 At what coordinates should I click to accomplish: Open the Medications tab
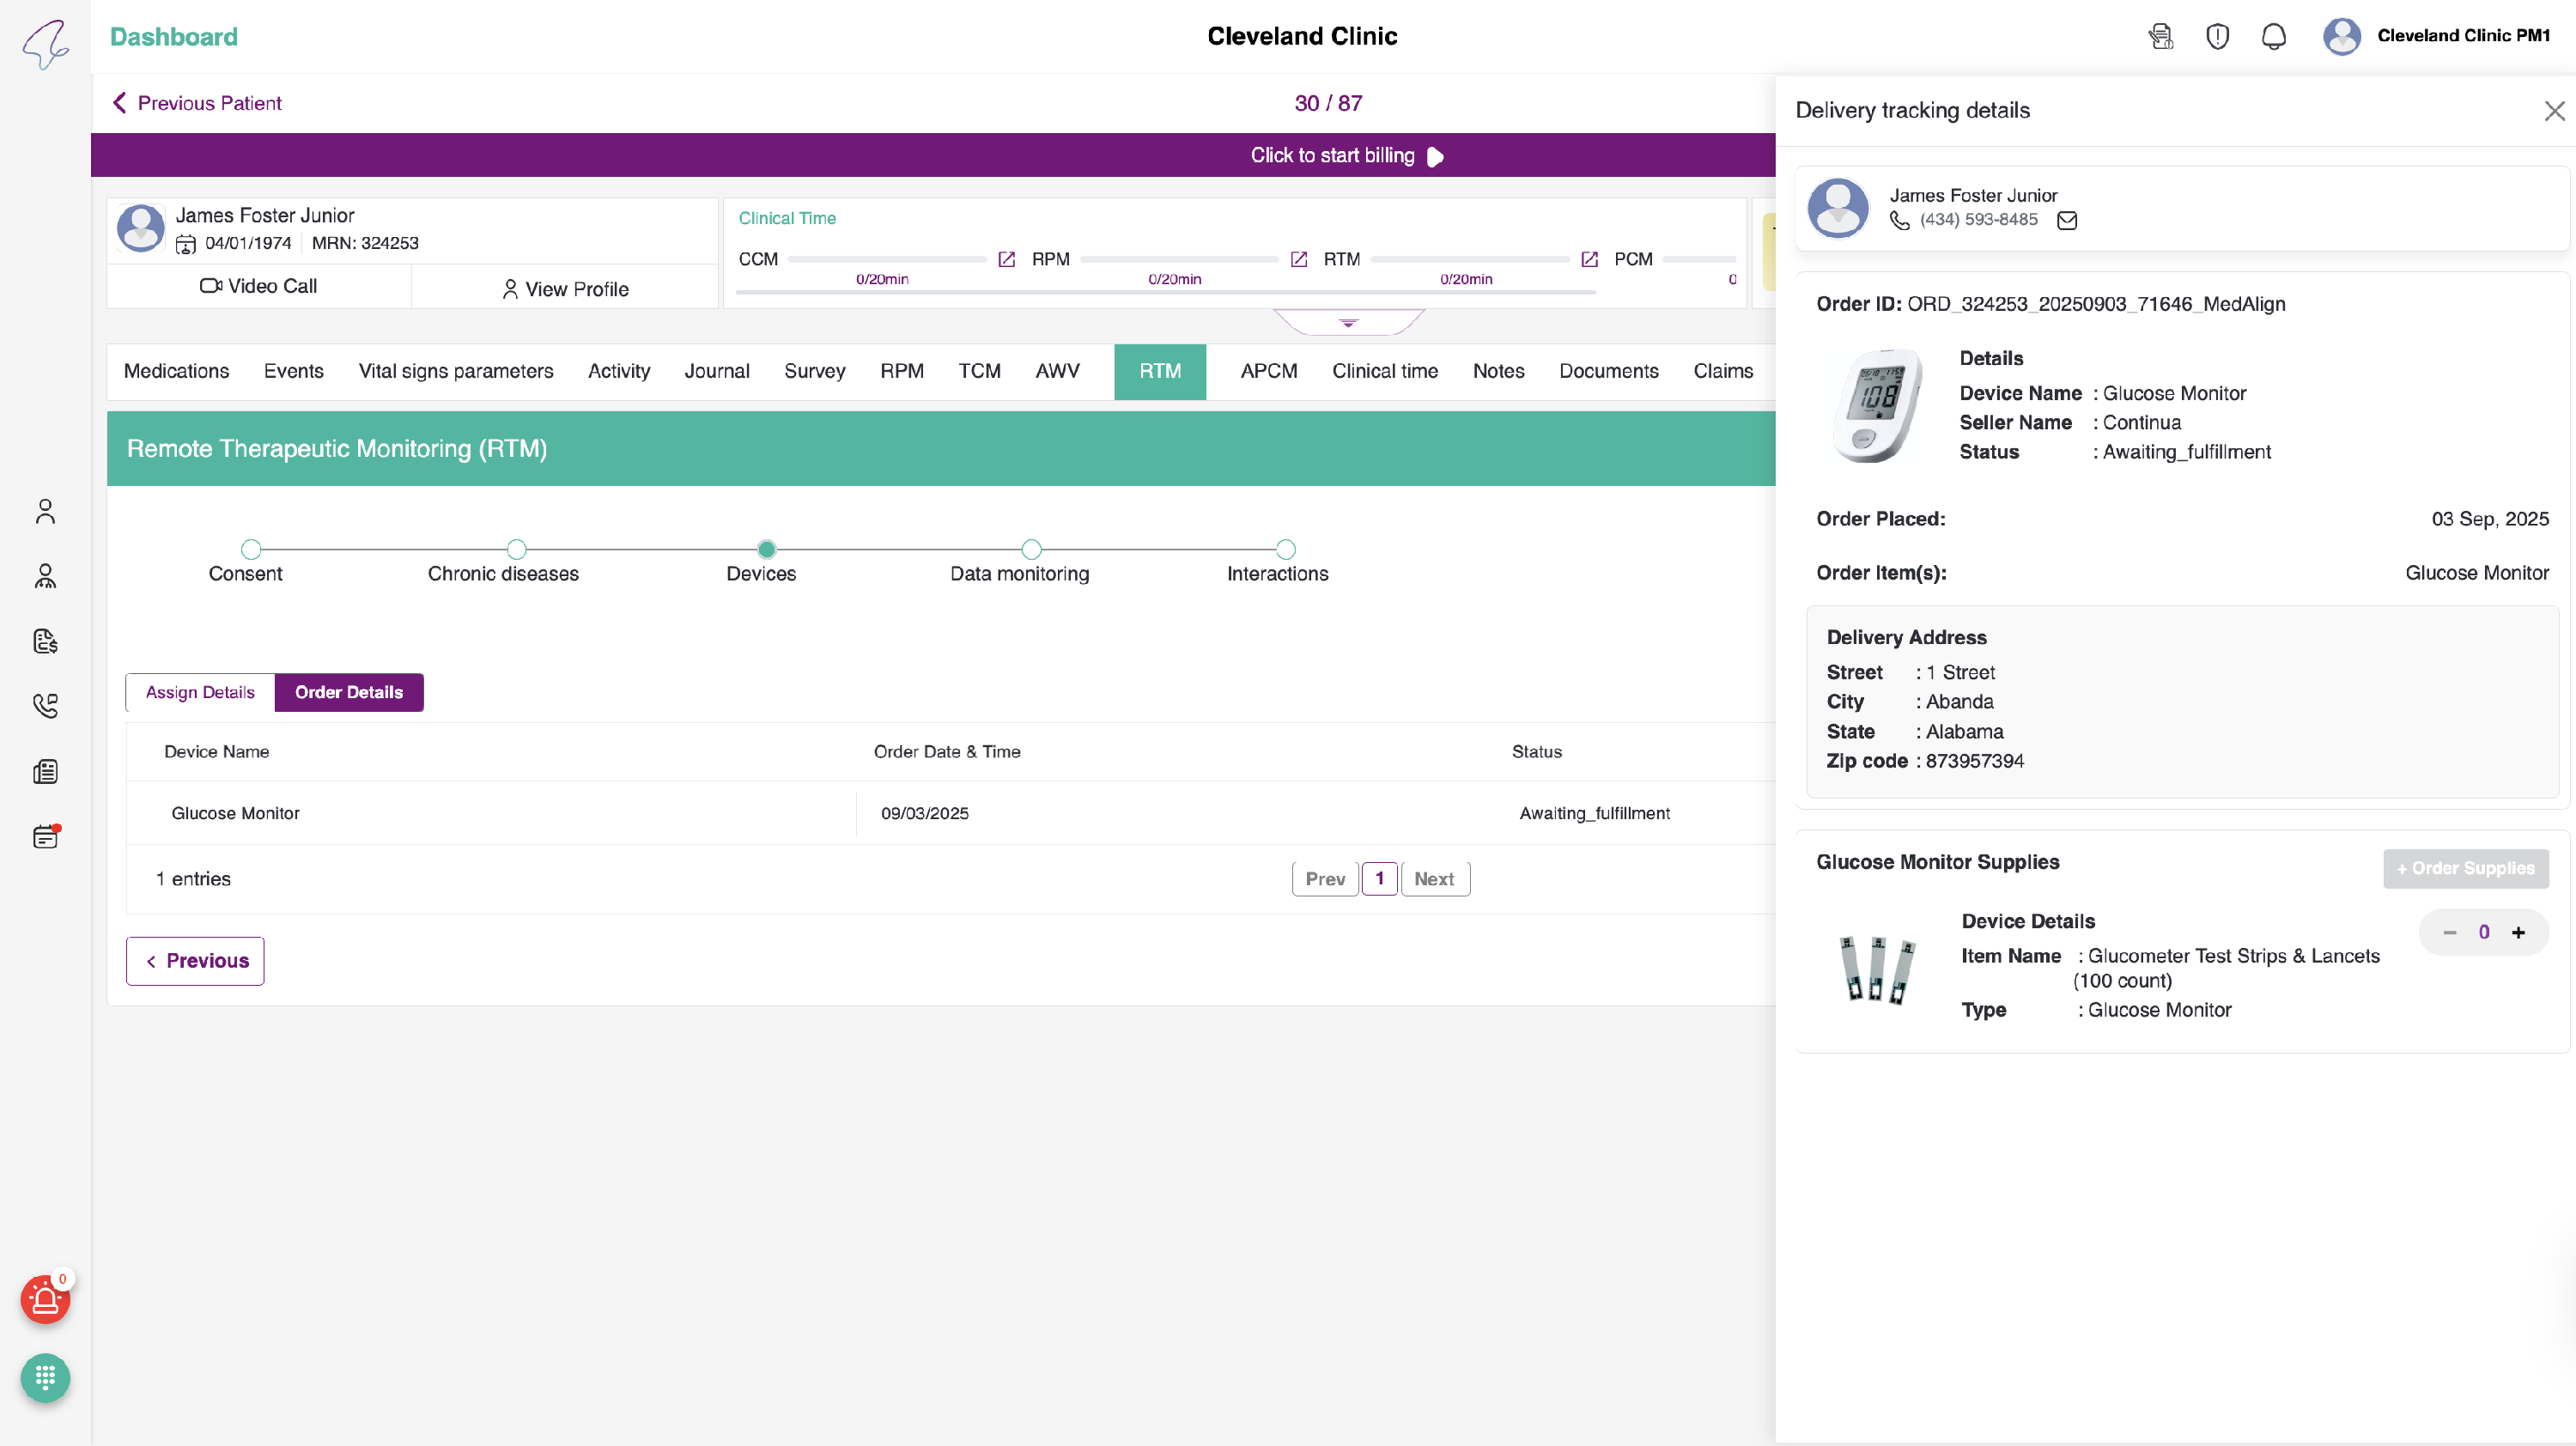pos(176,371)
